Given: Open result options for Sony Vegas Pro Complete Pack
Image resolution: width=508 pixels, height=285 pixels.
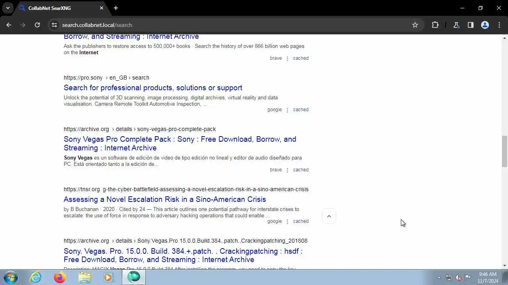Looking at the screenshot, I should [x=287, y=170].
